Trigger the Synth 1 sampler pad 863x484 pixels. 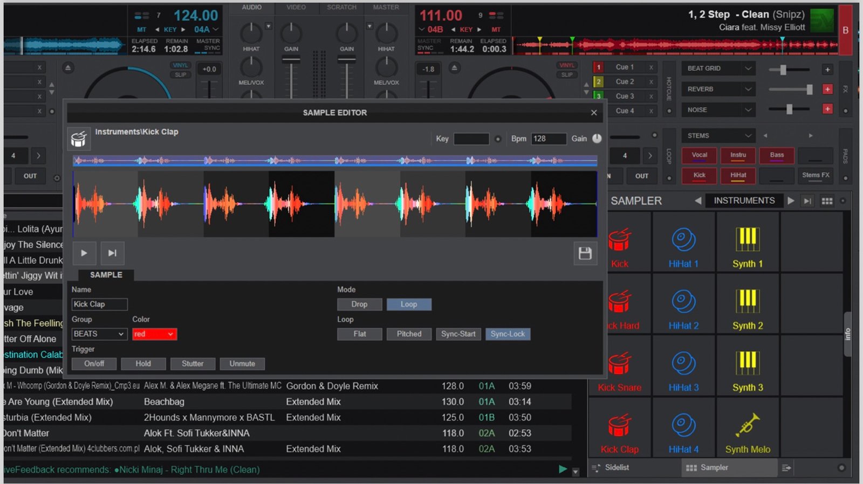click(748, 243)
